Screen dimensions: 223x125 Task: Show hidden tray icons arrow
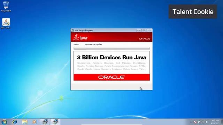tap(191, 122)
